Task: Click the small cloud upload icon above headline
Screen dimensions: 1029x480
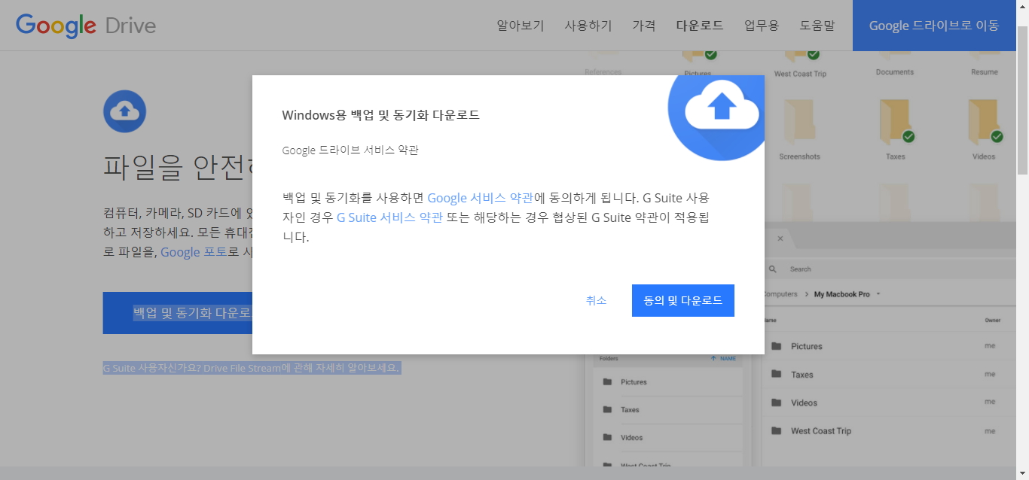Action: tap(124, 112)
